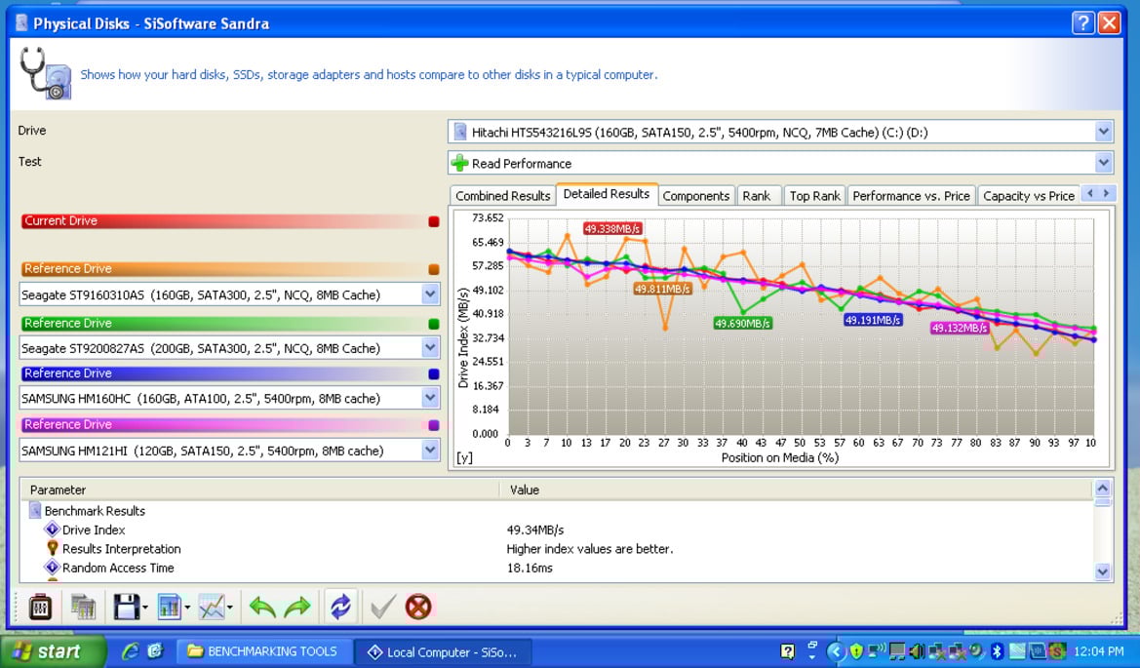Click the copy report tables toolbar icon
The height and width of the screenshot is (668, 1140).
[x=83, y=607]
